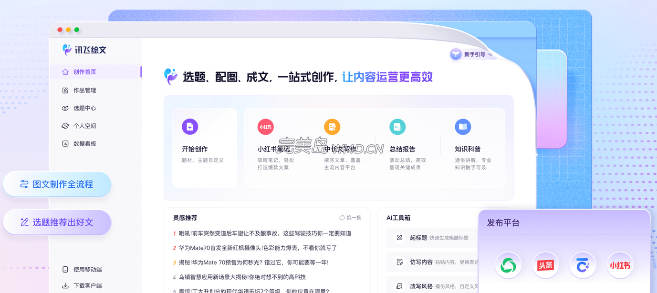Select the orange 中长文写作 icon
The image size is (657, 293).
(332, 127)
